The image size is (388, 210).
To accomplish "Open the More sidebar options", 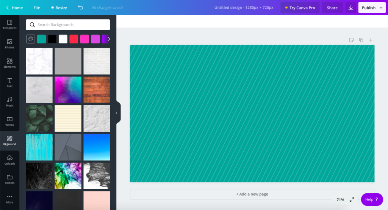I will coord(9,199).
